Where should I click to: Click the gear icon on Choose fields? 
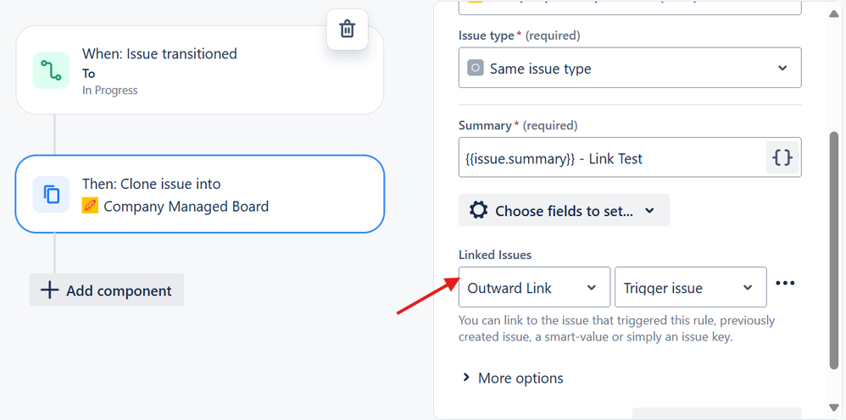tap(478, 211)
